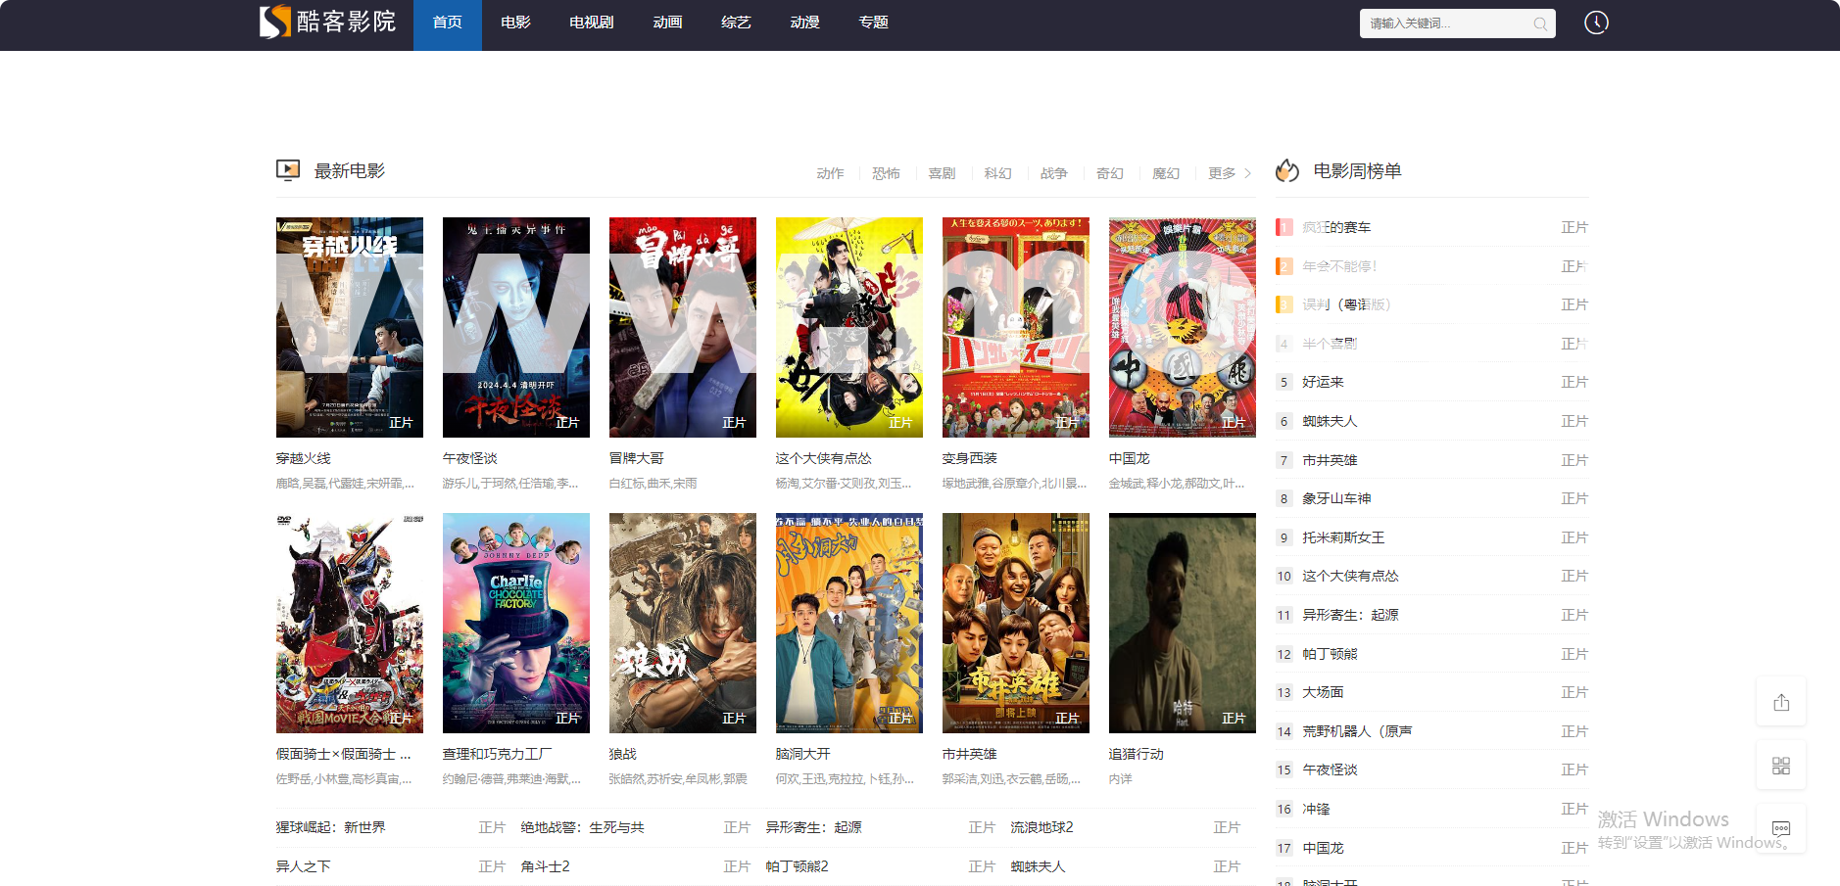Open 好运来 in the weekly ranking

pos(1323,382)
